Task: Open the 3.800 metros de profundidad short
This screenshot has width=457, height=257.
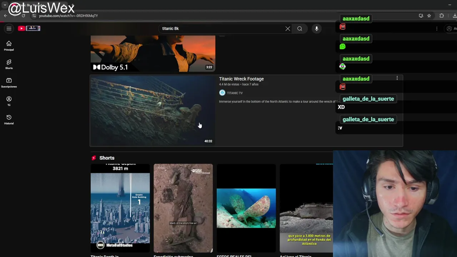Action: [306, 208]
